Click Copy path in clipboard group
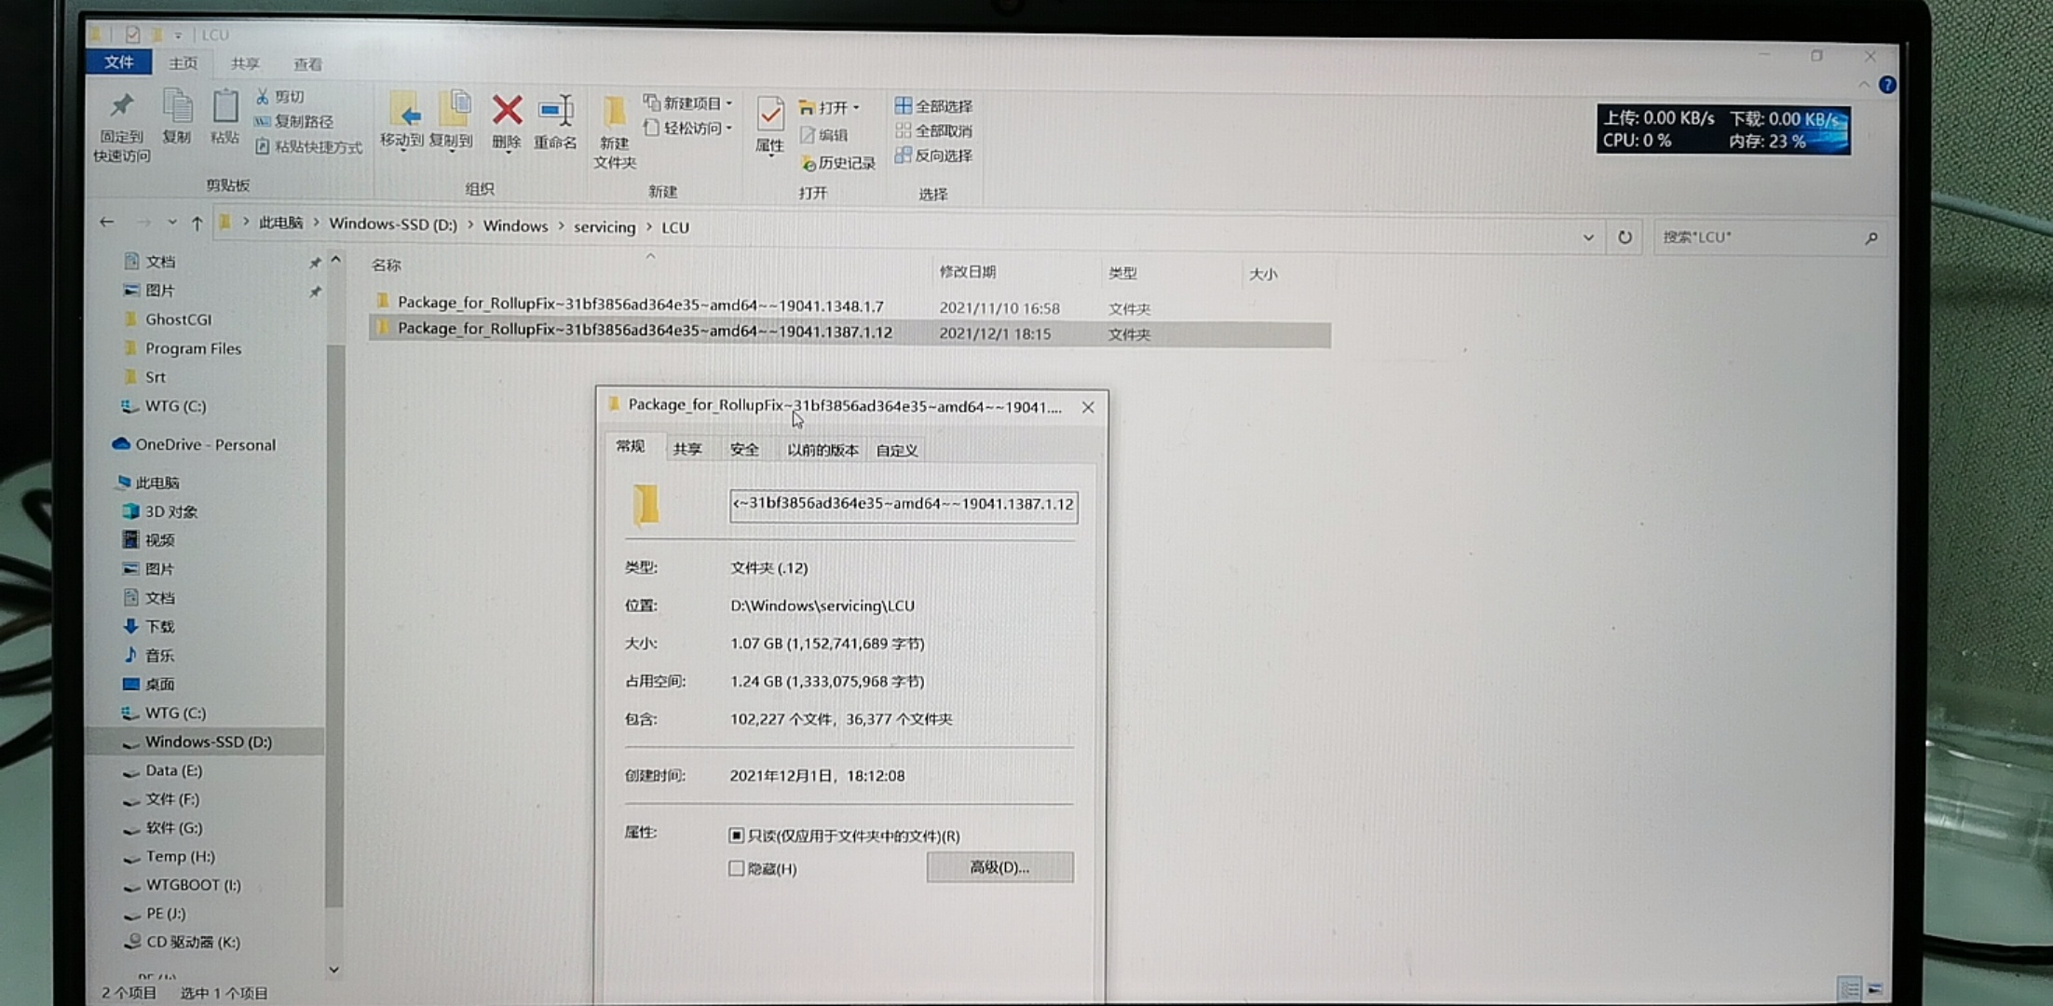The image size is (2053, 1006). coord(293,121)
